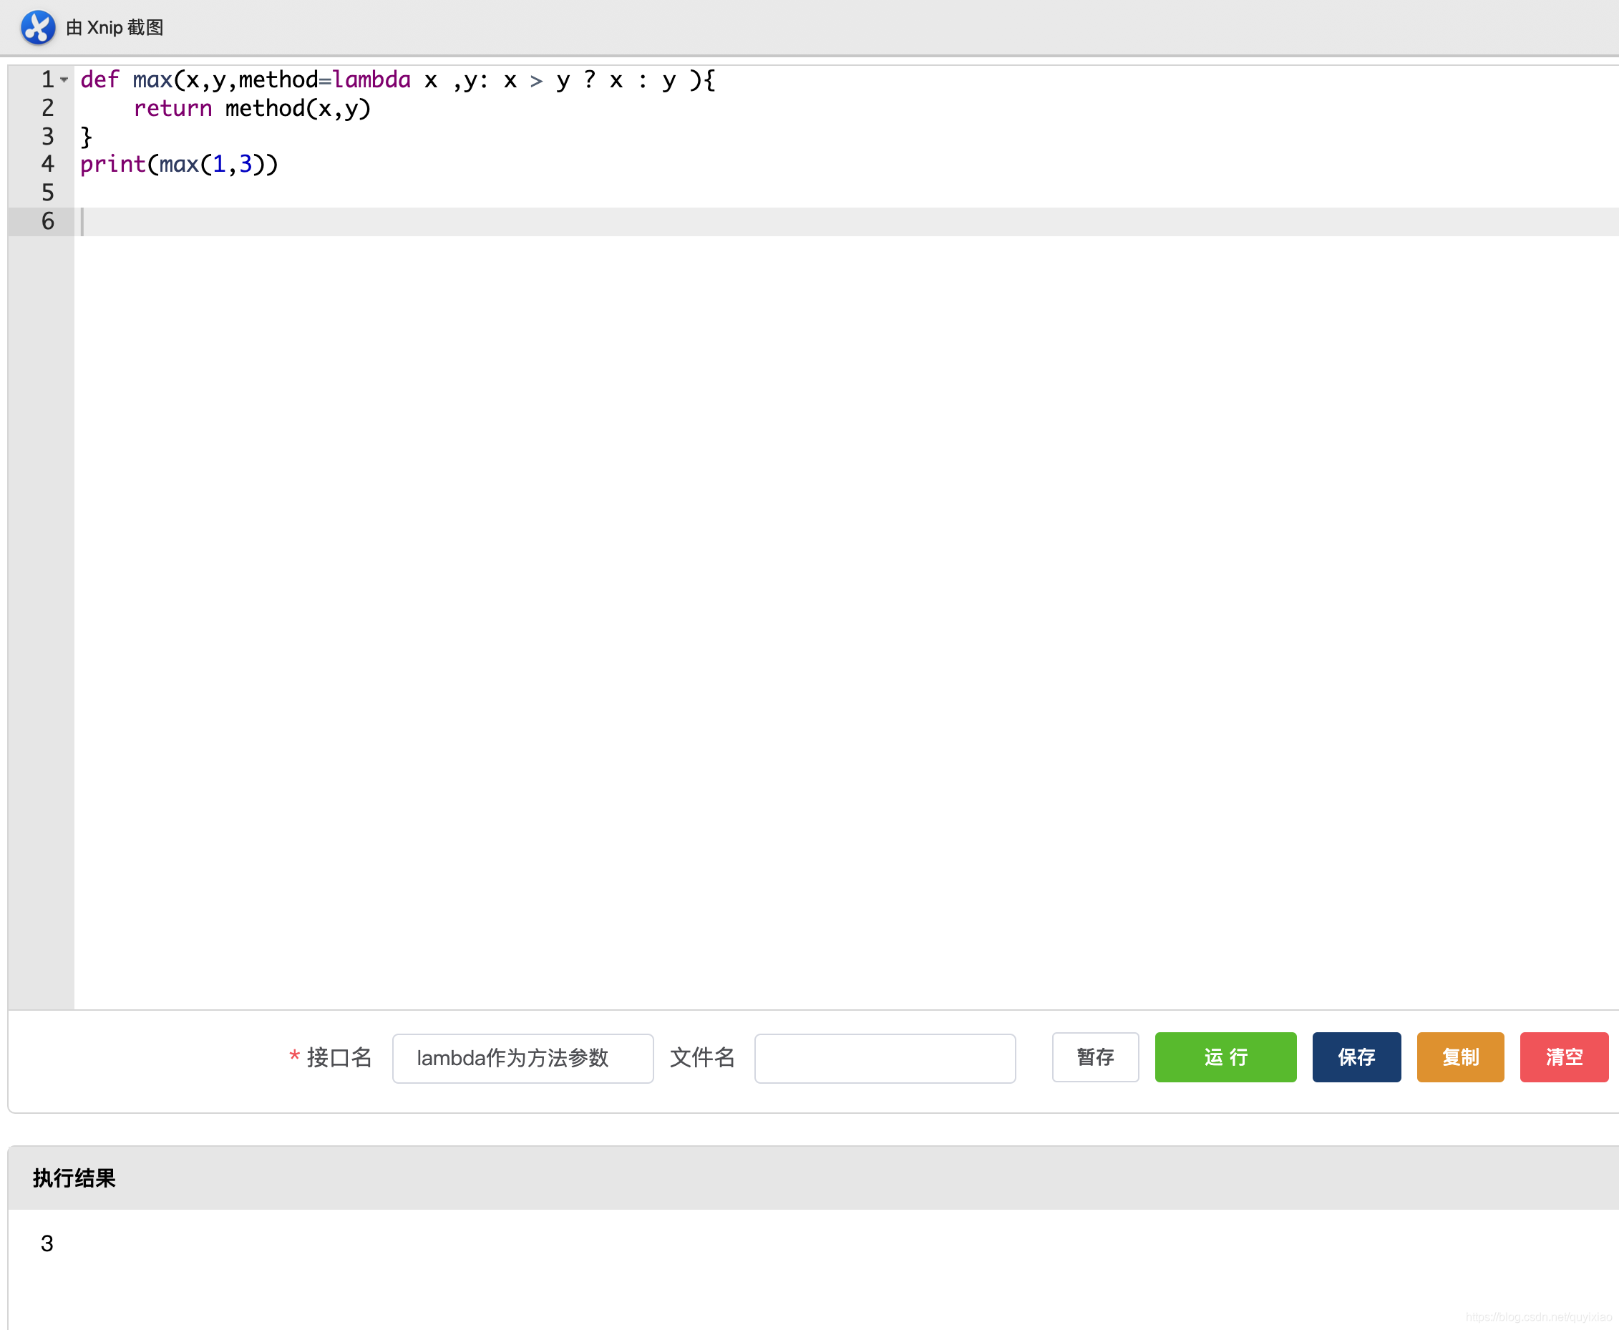Click the orange 复制 copy button
1619x1330 pixels.
[x=1461, y=1057]
